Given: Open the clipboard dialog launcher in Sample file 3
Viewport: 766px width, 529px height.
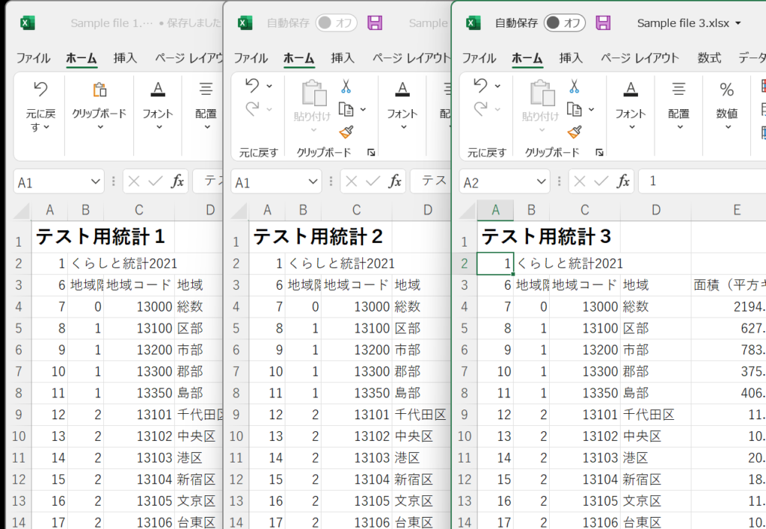Looking at the screenshot, I should [x=599, y=152].
